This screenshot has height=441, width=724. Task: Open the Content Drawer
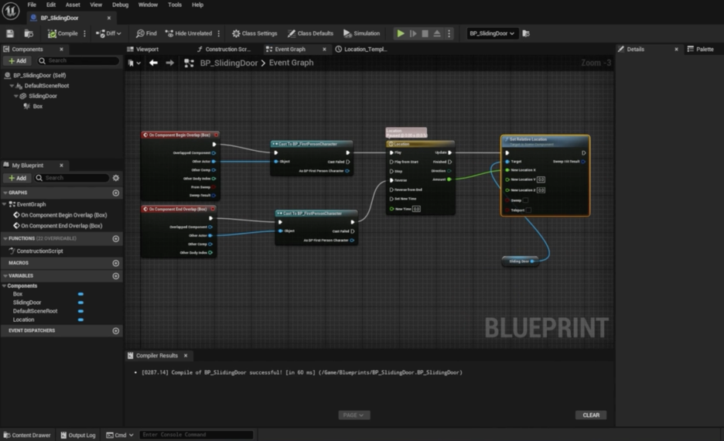pos(27,435)
